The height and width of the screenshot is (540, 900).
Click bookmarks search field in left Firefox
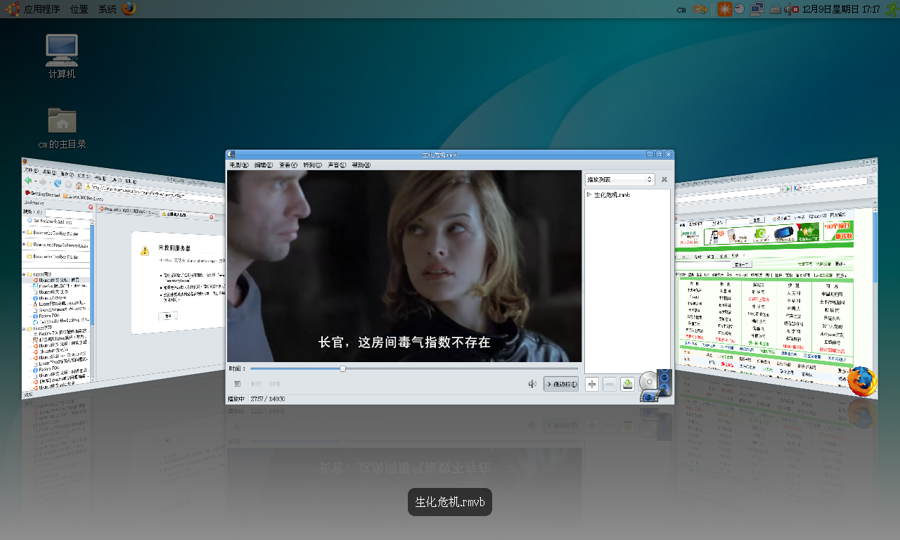click(67, 214)
